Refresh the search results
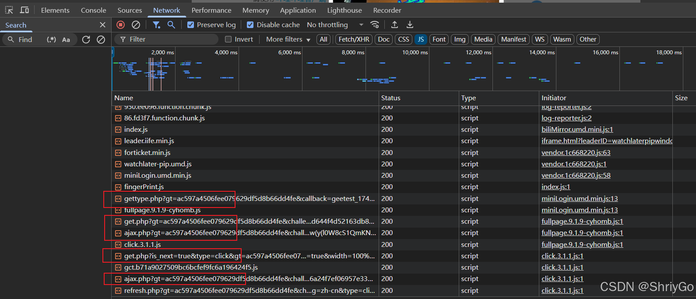 (86, 39)
